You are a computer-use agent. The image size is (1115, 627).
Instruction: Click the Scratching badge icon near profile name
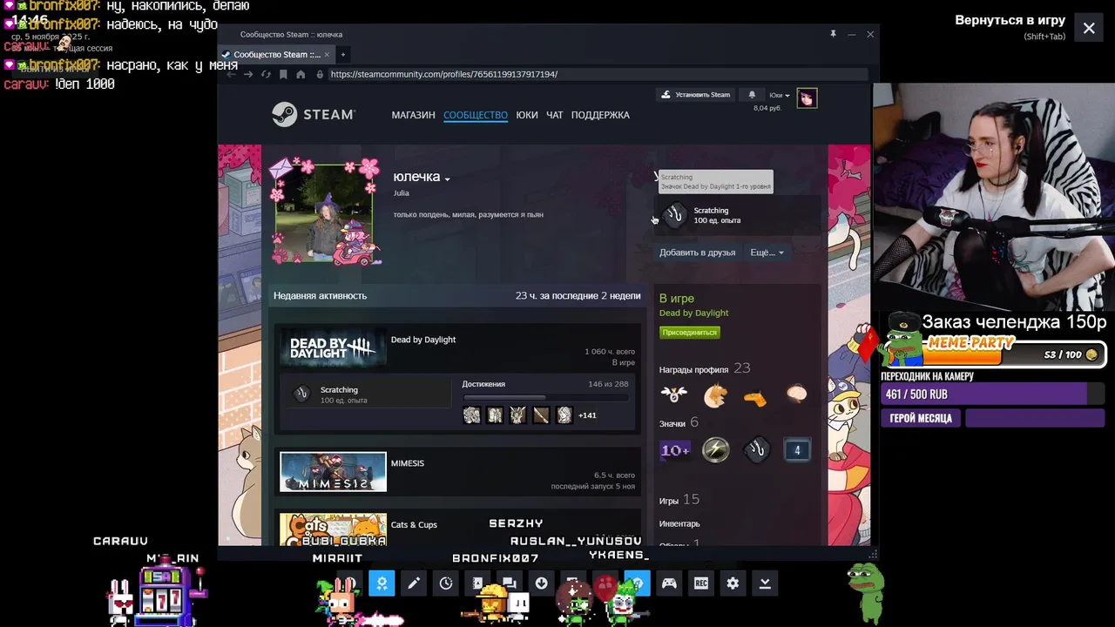click(x=675, y=214)
